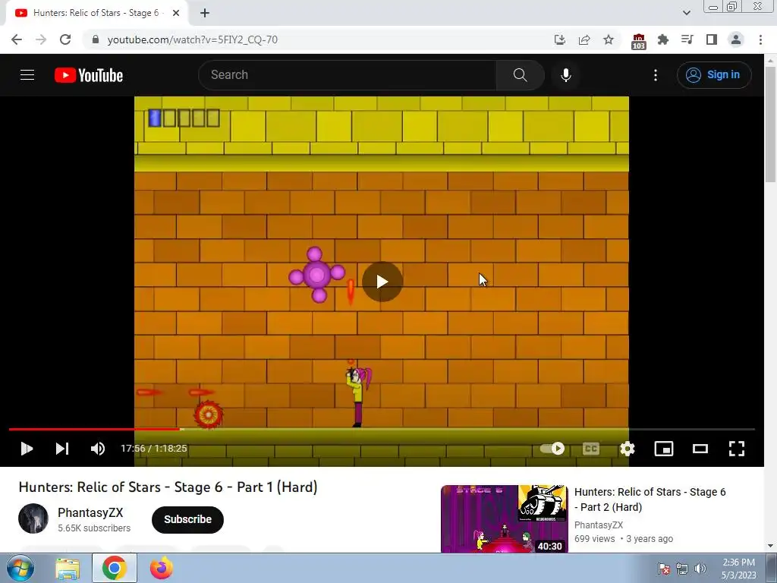Click the taskbar clock 2:36 PM
Image resolution: width=777 pixels, height=583 pixels.
[738, 569]
